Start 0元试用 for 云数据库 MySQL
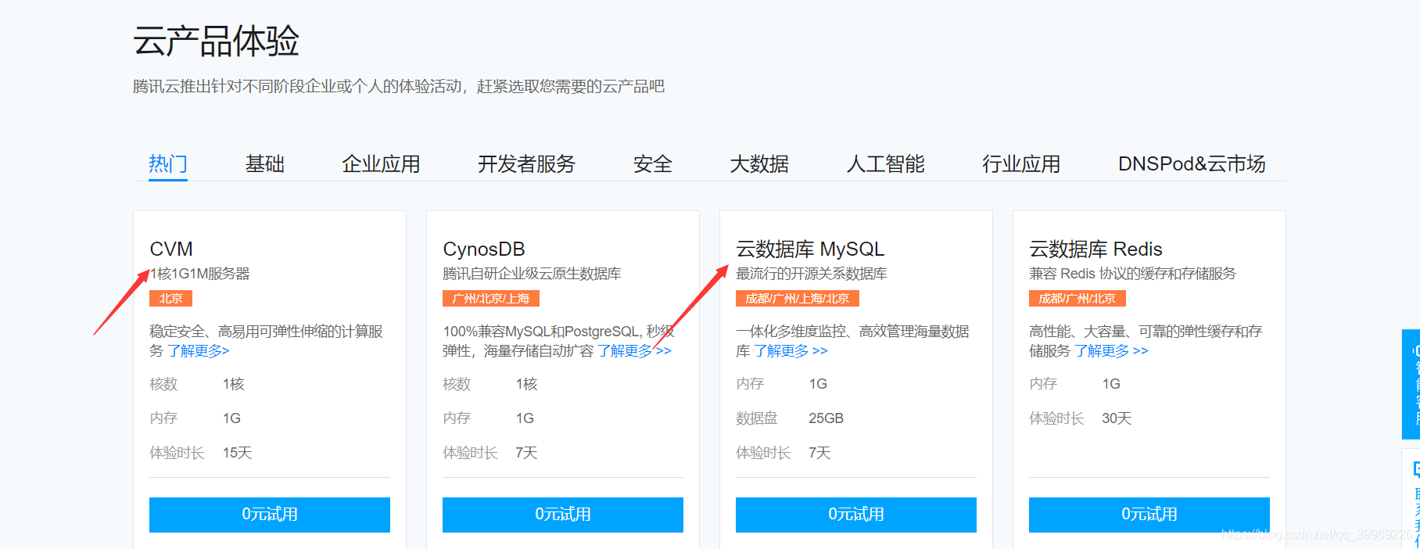 click(856, 515)
